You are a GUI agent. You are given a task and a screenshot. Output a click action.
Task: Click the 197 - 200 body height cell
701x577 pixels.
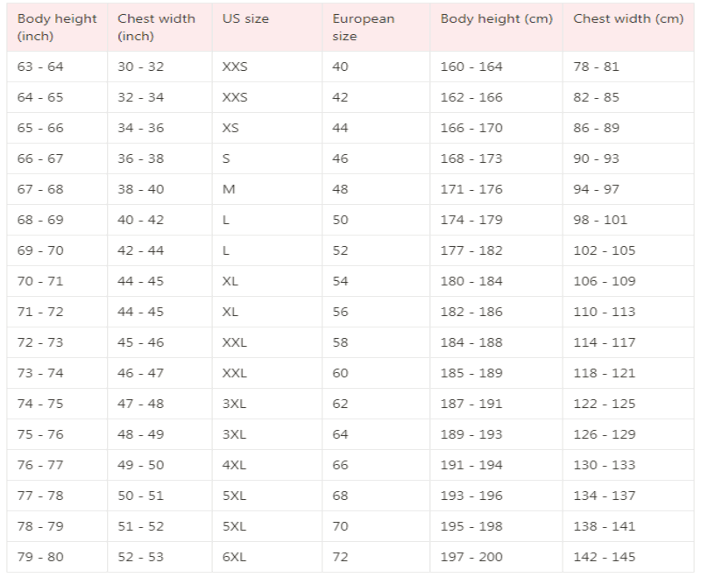[x=496, y=557]
